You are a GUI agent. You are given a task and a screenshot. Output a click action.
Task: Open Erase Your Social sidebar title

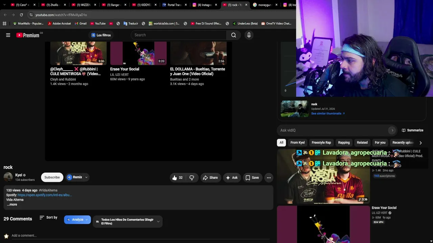tap(384, 208)
